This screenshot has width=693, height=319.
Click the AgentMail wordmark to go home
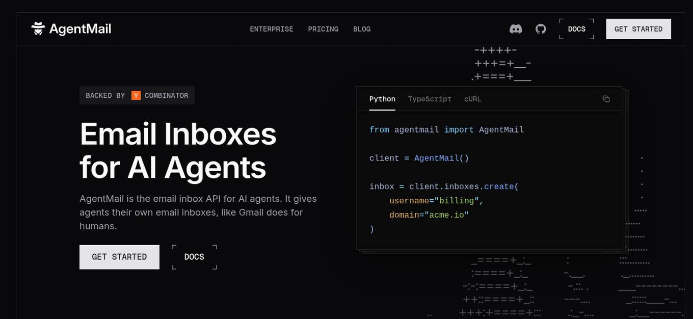(x=79, y=29)
